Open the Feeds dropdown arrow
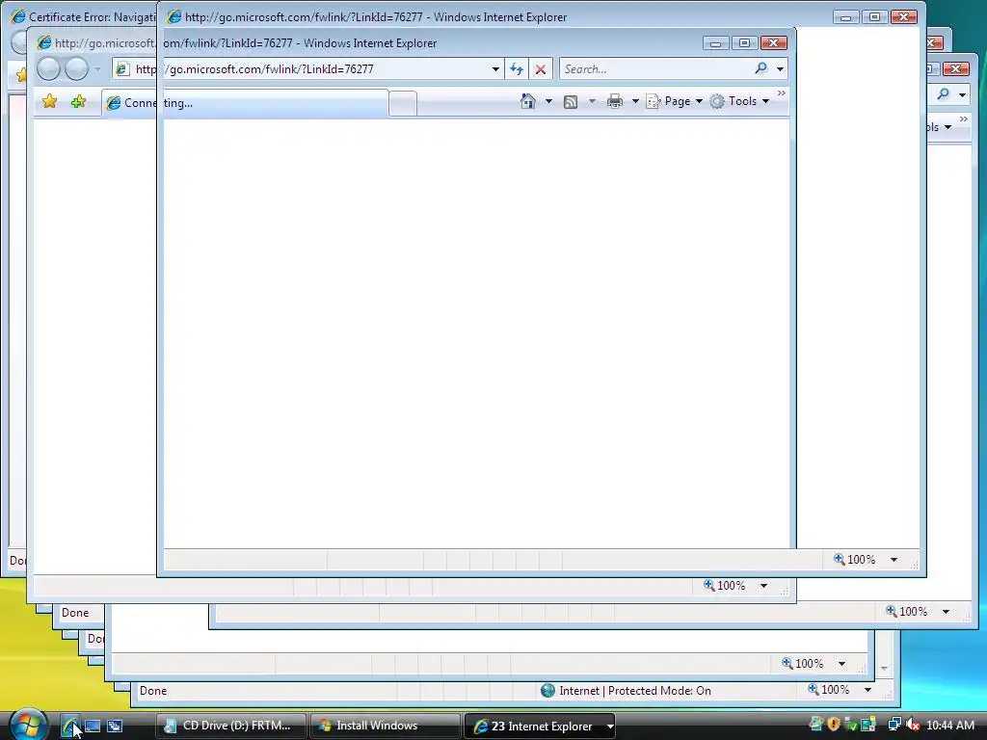The height and width of the screenshot is (740, 987). 592,101
